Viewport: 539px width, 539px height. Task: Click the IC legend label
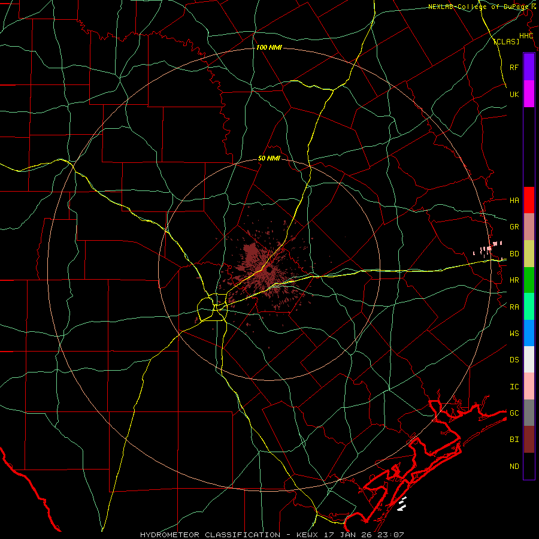[514, 387]
